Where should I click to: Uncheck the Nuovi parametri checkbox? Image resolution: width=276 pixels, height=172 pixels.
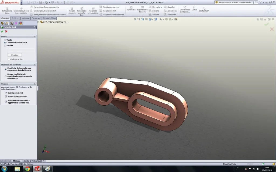(6, 93)
